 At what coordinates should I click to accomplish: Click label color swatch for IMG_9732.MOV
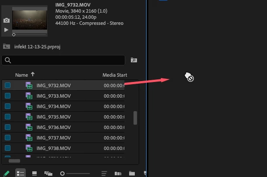coord(8,85)
